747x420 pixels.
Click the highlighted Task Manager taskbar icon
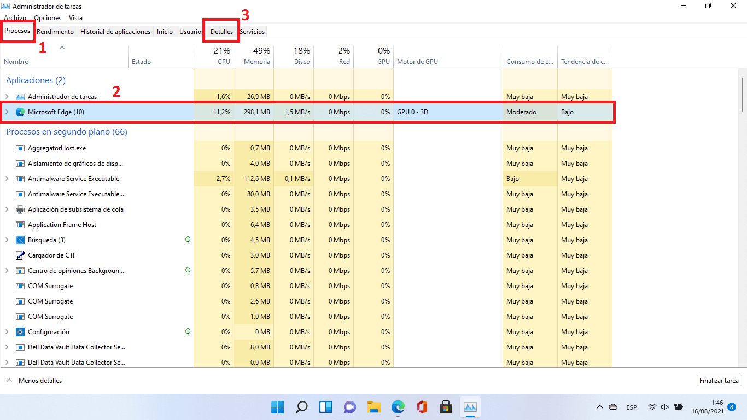471,407
